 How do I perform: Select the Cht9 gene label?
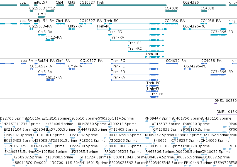pos(72,2)
